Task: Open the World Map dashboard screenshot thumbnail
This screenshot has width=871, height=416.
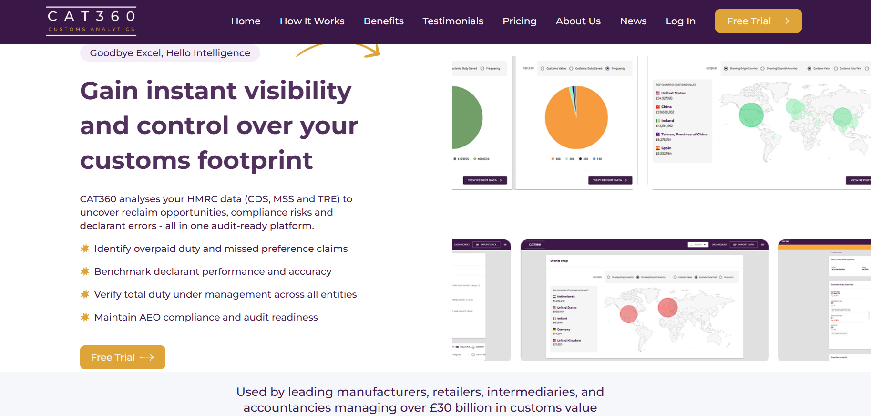Action: (x=644, y=305)
